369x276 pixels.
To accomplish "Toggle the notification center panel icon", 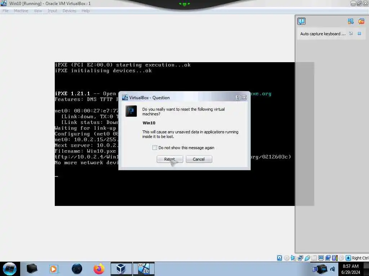I will pyautogui.click(x=302, y=21).
